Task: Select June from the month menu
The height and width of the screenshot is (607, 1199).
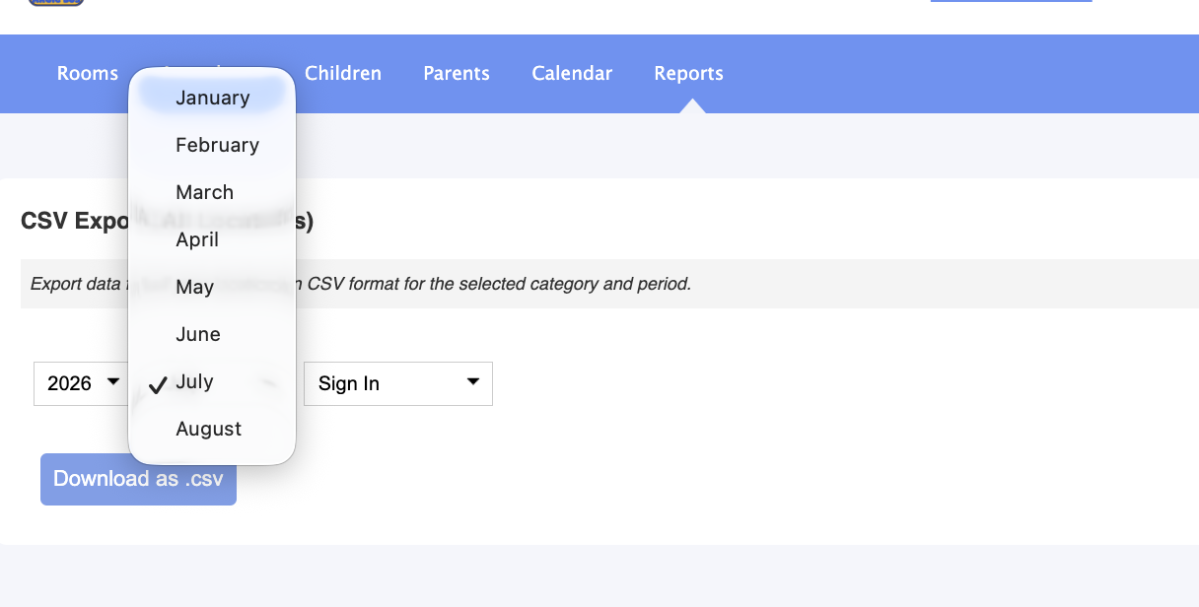Action: coord(212,334)
